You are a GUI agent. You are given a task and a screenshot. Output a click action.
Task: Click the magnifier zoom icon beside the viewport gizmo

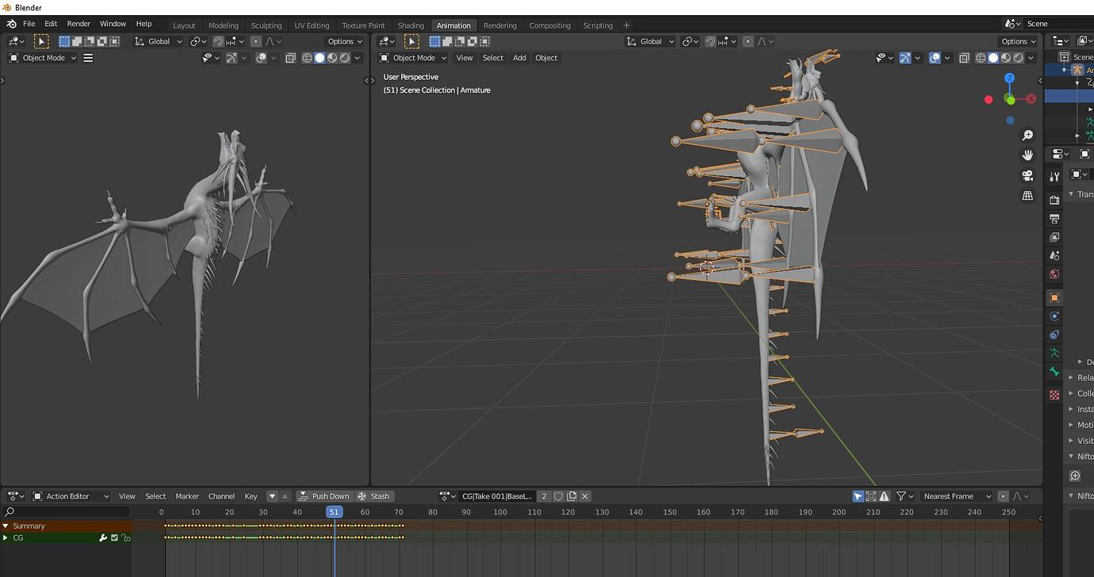[x=1027, y=135]
